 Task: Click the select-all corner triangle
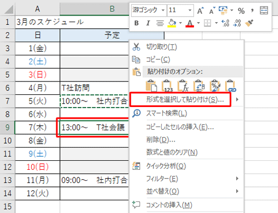pos(8,9)
